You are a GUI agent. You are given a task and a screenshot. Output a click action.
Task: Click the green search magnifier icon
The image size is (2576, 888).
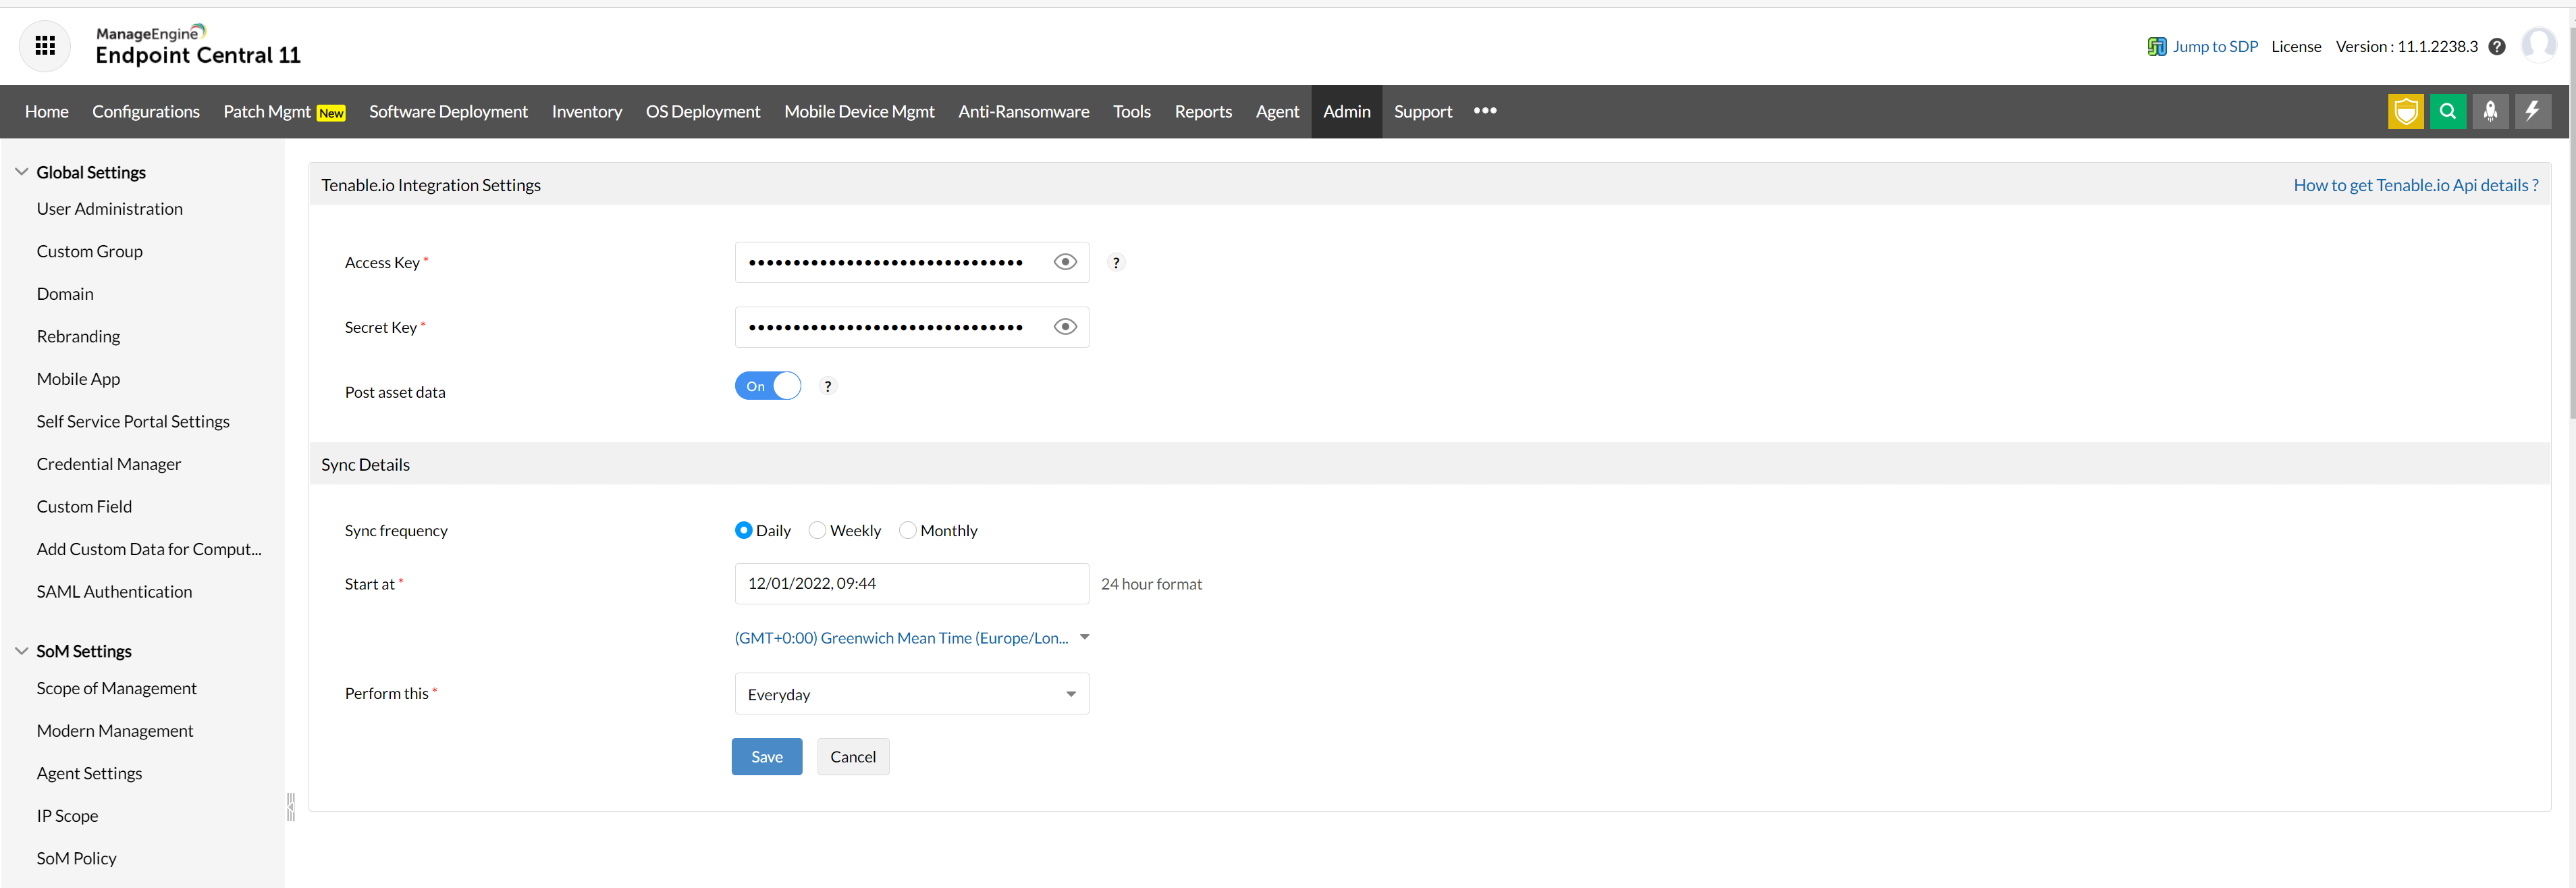[x=2447, y=111]
